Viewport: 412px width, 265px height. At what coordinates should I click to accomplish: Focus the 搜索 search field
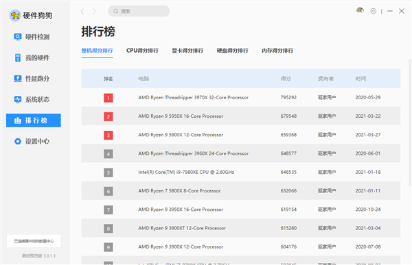[139, 11]
